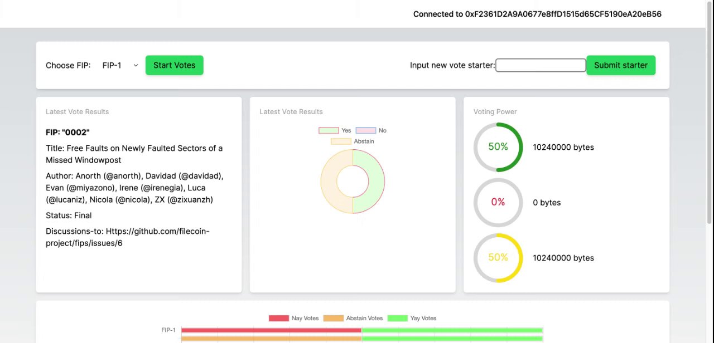Click the red Nay bar for FIP-1

point(271,330)
